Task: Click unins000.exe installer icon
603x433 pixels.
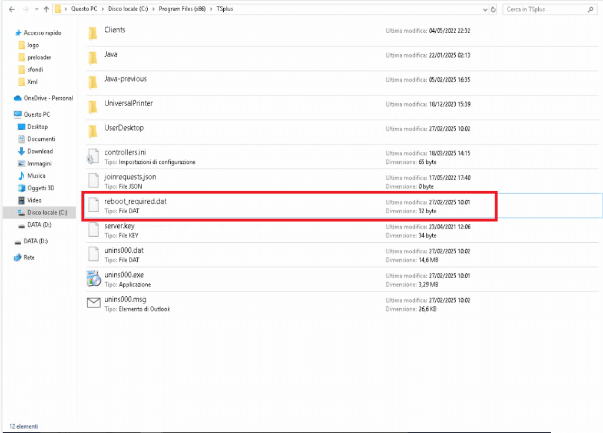Action: [94, 279]
